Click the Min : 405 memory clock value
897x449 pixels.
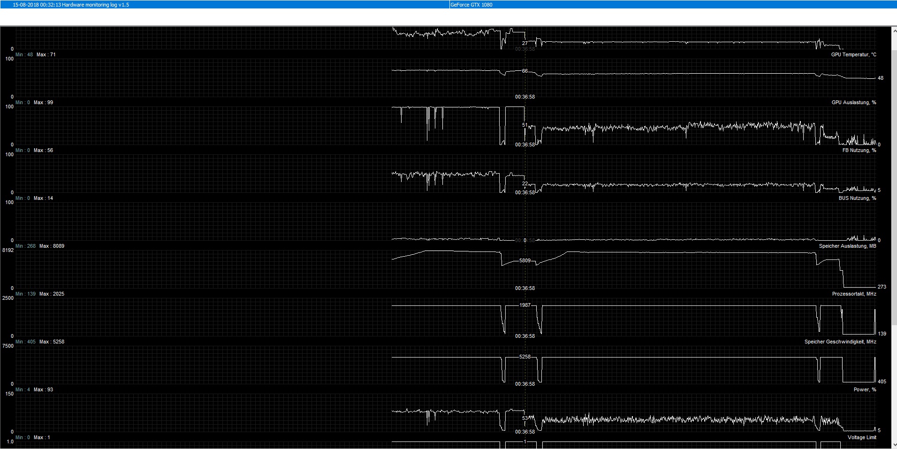pyautogui.click(x=25, y=342)
